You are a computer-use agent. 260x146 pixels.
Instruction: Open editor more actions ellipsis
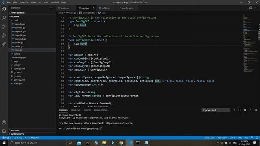click(256, 8)
